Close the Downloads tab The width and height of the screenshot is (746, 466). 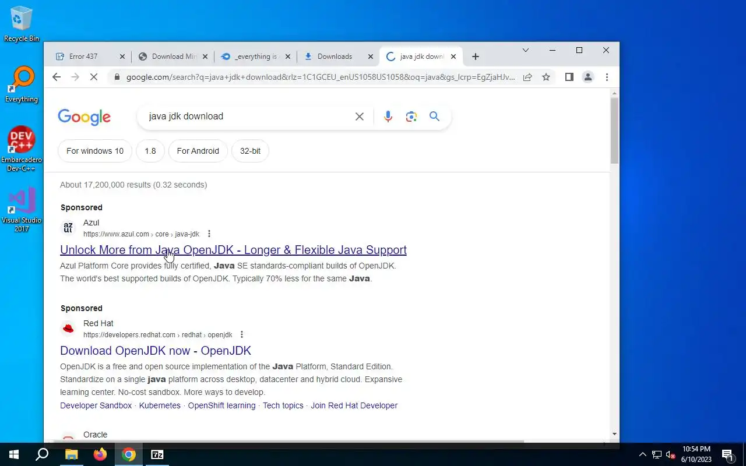(371, 57)
